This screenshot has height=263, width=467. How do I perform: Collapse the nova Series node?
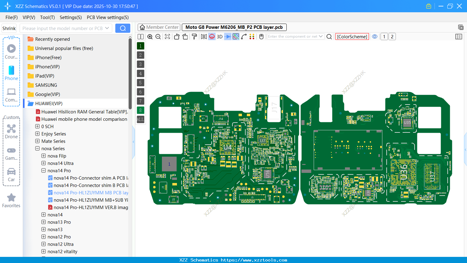tap(37, 148)
